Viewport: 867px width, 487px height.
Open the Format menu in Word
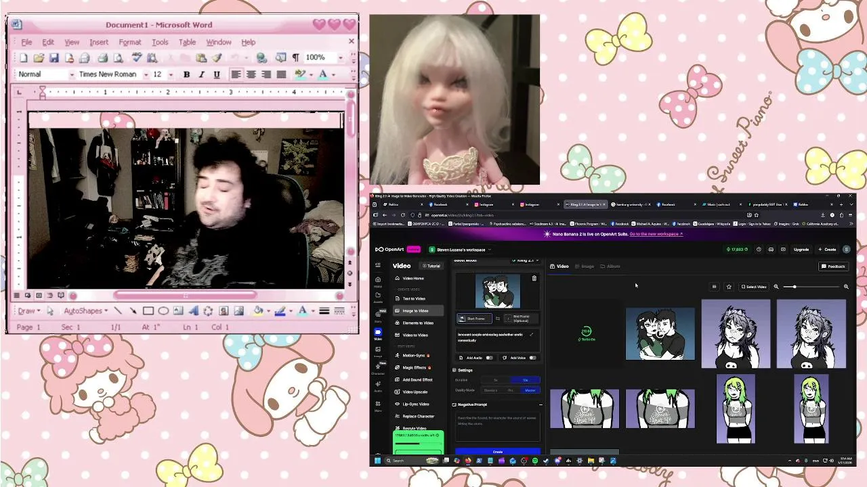click(130, 42)
